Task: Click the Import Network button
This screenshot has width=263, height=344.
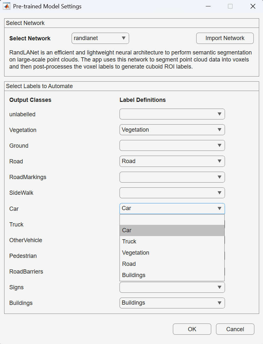Action: point(225,38)
